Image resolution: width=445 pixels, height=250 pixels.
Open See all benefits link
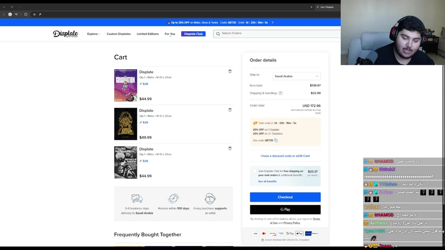267,181
